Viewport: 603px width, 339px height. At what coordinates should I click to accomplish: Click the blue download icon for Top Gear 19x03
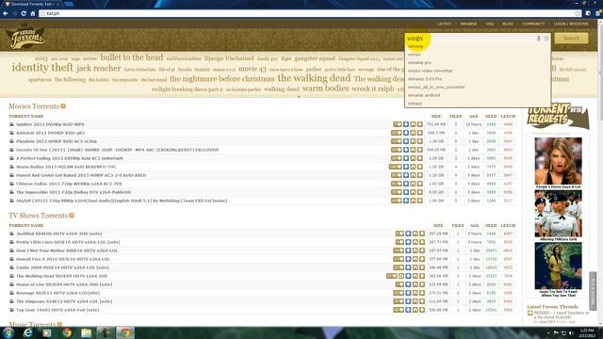408,310
